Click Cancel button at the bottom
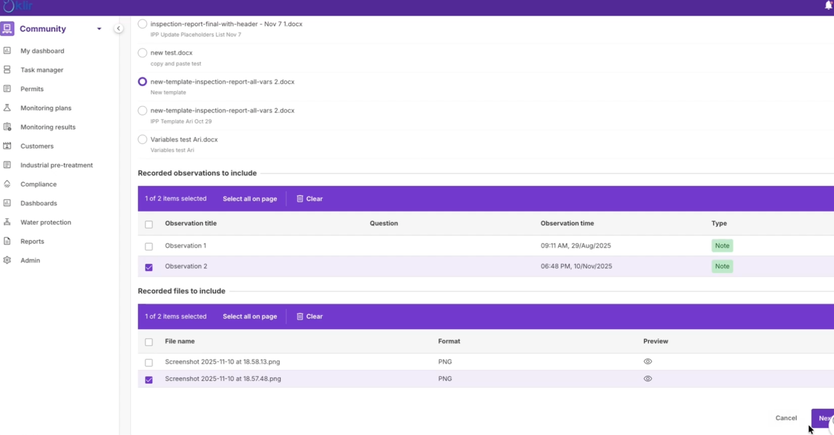Image resolution: width=834 pixels, height=435 pixels. 786,418
